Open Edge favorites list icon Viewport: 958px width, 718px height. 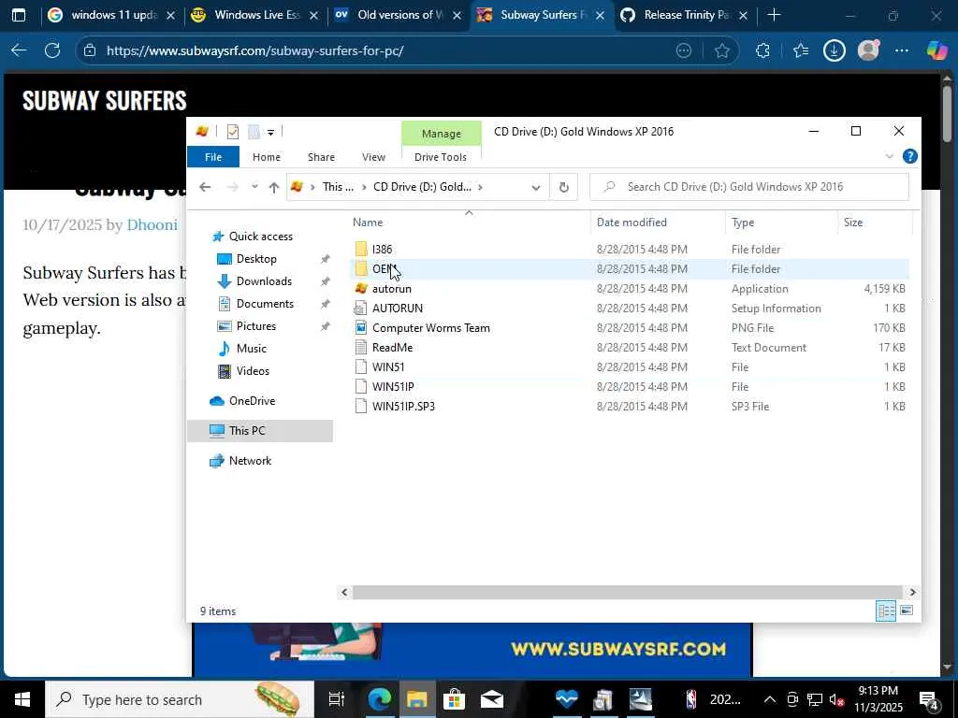(801, 50)
